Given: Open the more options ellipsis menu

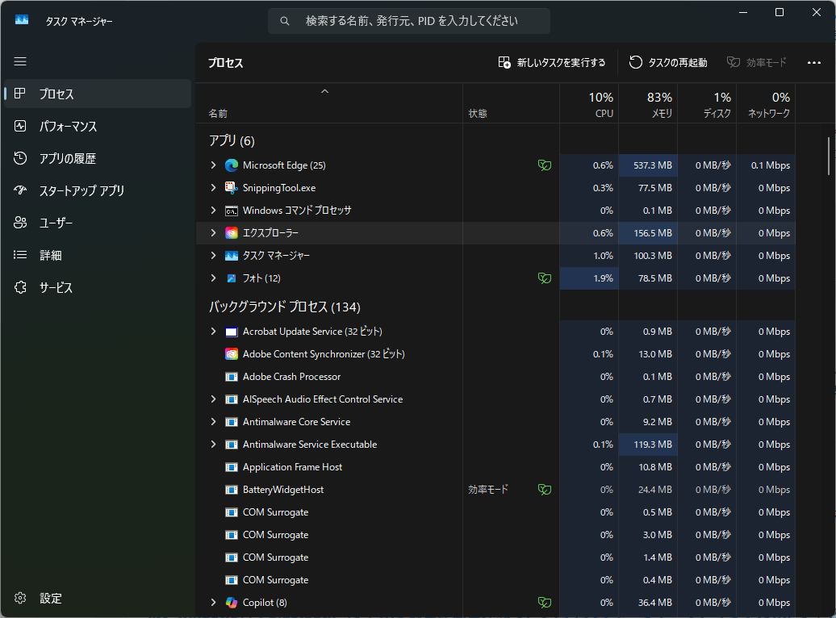Looking at the screenshot, I should tap(814, 62).
